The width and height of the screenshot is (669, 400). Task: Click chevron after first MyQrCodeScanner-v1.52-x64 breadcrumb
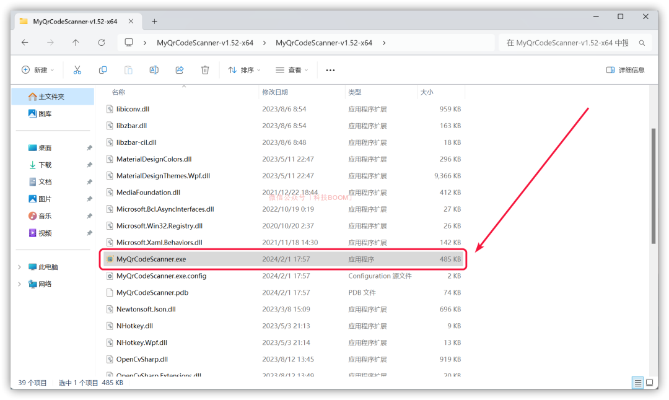(265, 43)
